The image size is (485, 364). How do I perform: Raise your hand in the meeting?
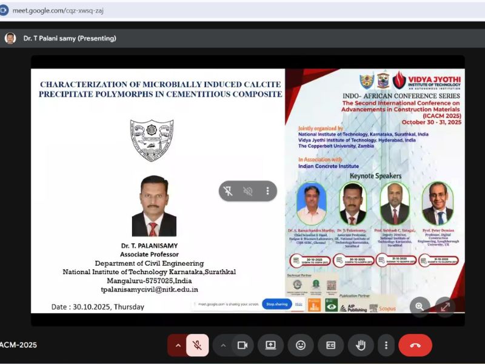pyautogui.click(x=361, y=345)
